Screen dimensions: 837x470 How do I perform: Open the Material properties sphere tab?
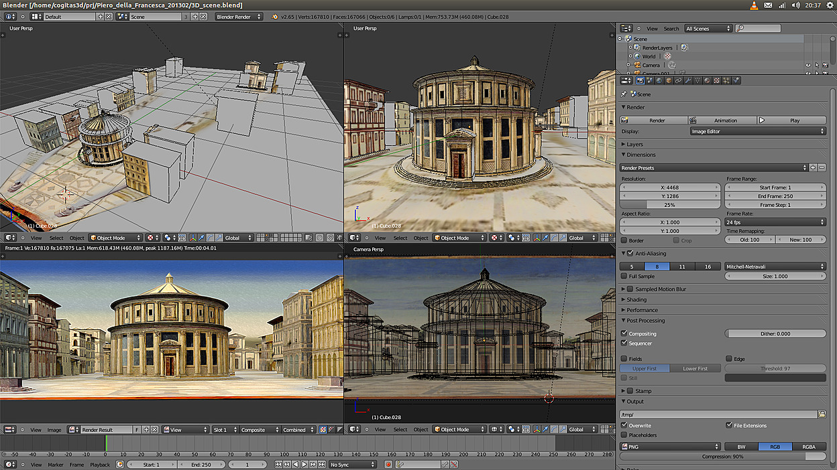707,80
